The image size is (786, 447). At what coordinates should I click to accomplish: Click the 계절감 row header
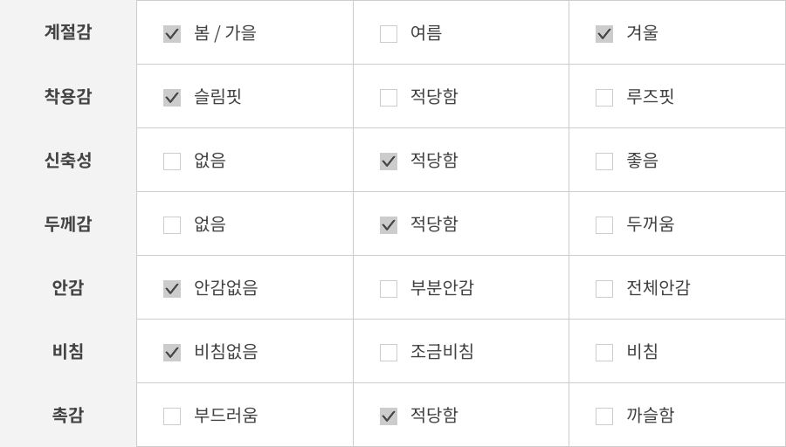(68, 32)
